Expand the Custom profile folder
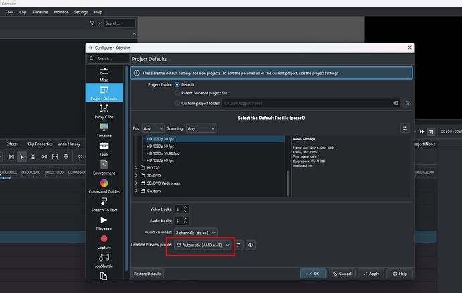This screenshot has width=462, height=293. point(136,191)
